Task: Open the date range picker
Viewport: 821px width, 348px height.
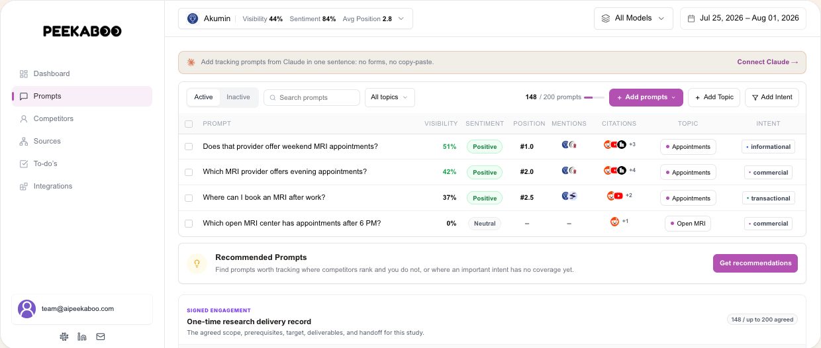Action: point(743,19)
